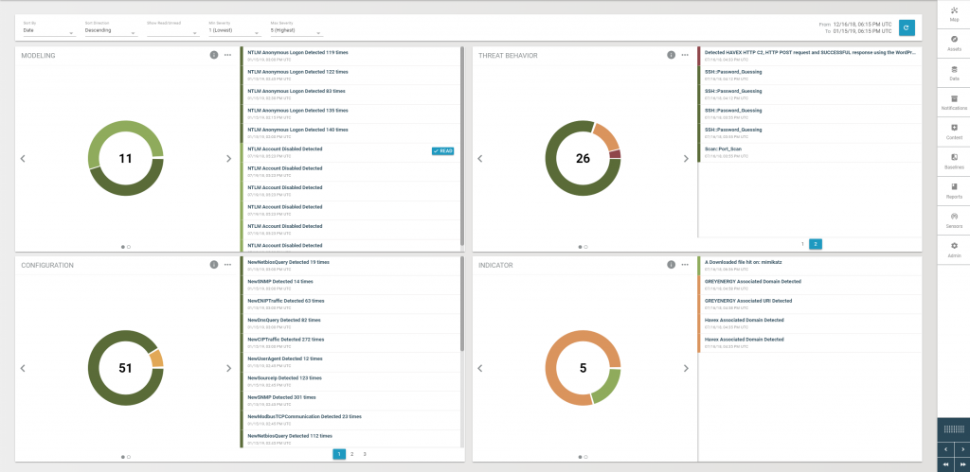Go to page 2 of Configuration list
Screen dimensions: 970x472
pos(352,454)
